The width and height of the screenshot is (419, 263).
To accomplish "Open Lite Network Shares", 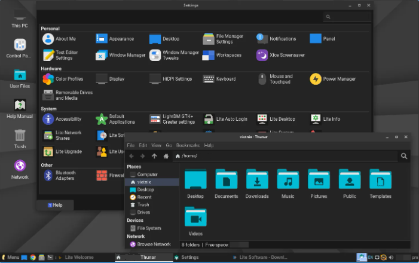I will pos(62,135).
